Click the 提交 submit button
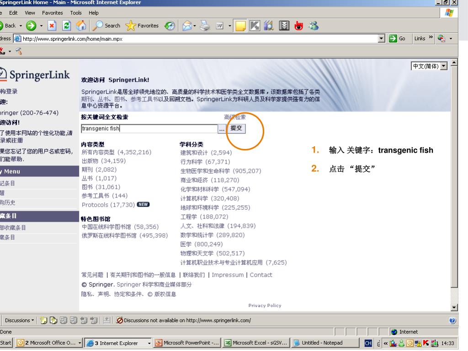 tap(236, 128)
